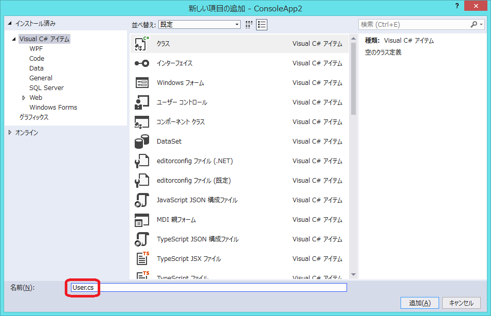This screenshot has height=316, width=491.
Task: Open the help question mark
Action: click(457, 6)
